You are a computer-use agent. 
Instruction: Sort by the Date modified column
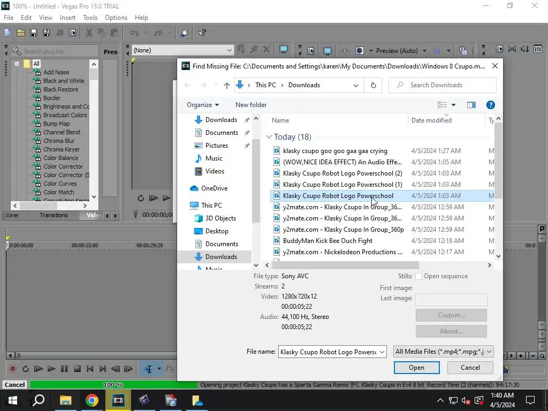[446, 120]
